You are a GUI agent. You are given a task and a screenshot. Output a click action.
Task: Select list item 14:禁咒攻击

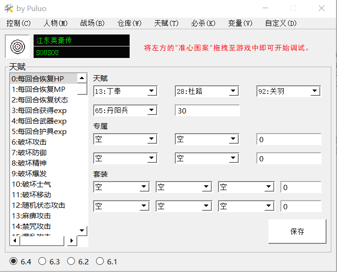[x=44, y=226]
